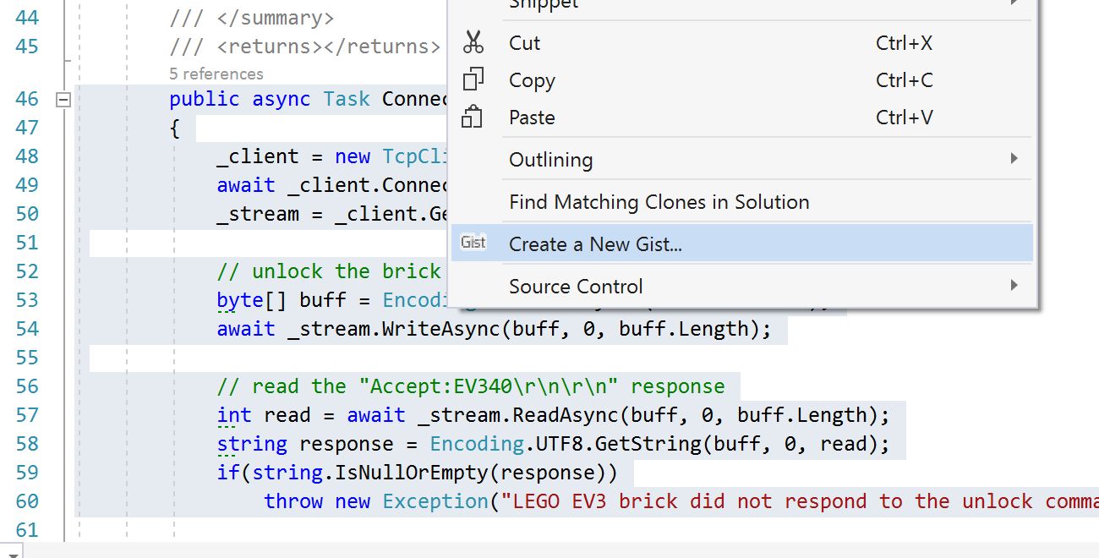Click the Gist icon in context menu
This screenshot has height=558, width=1099.
[x=473, y=243]
